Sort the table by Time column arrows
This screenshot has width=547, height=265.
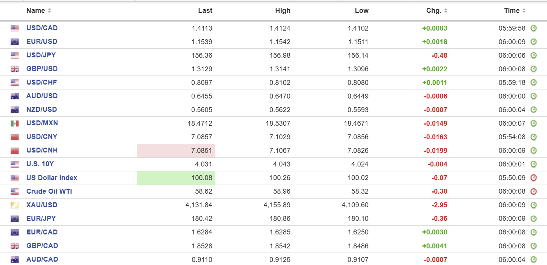524,11
